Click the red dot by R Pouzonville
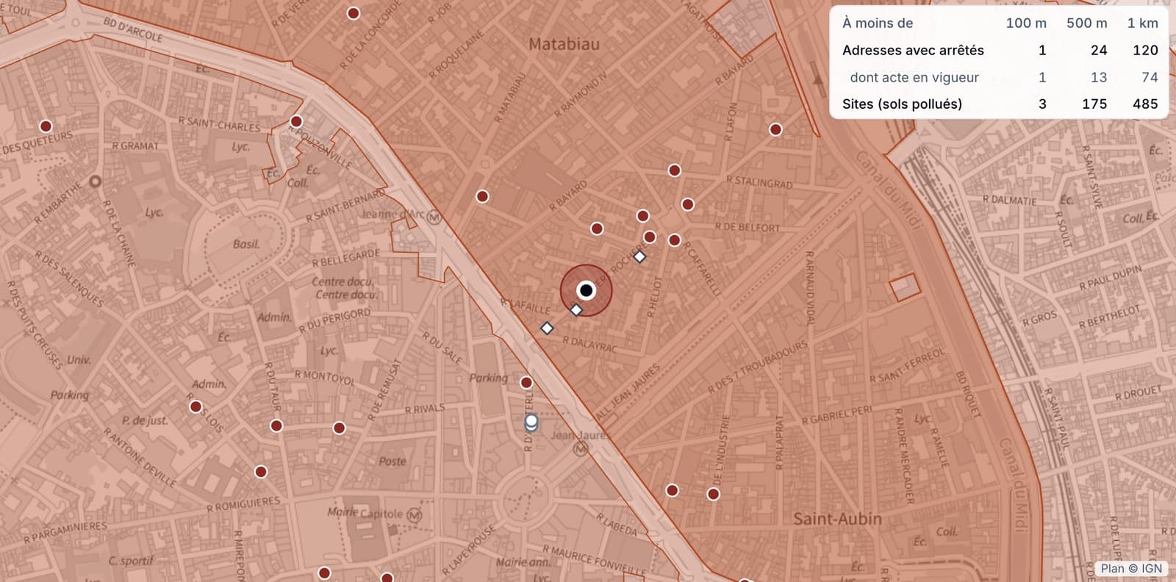The image size is (1176, 582). point(296,121)
